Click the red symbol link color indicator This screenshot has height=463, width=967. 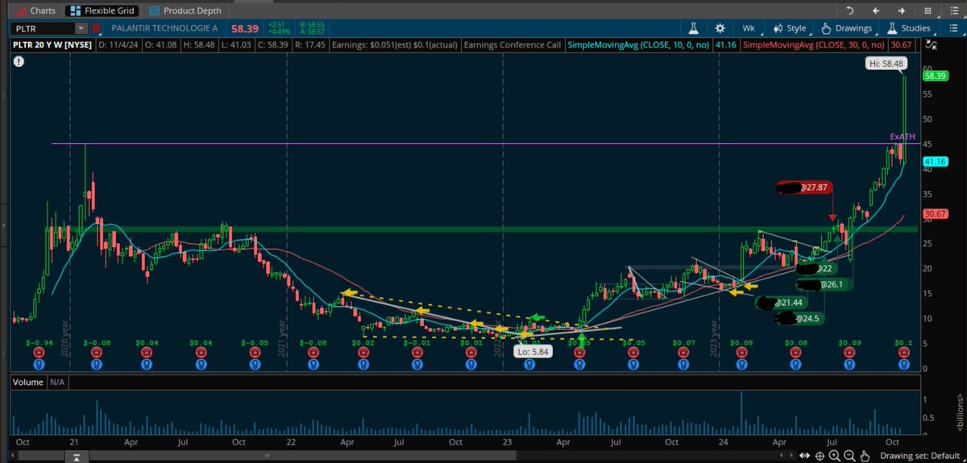(x=96, y=28)
